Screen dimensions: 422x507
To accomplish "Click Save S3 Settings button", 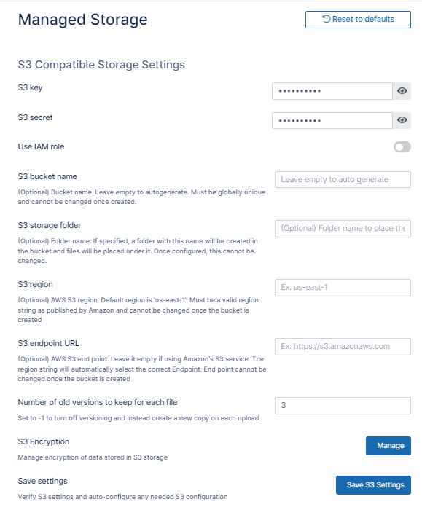I will pos(373,484).
